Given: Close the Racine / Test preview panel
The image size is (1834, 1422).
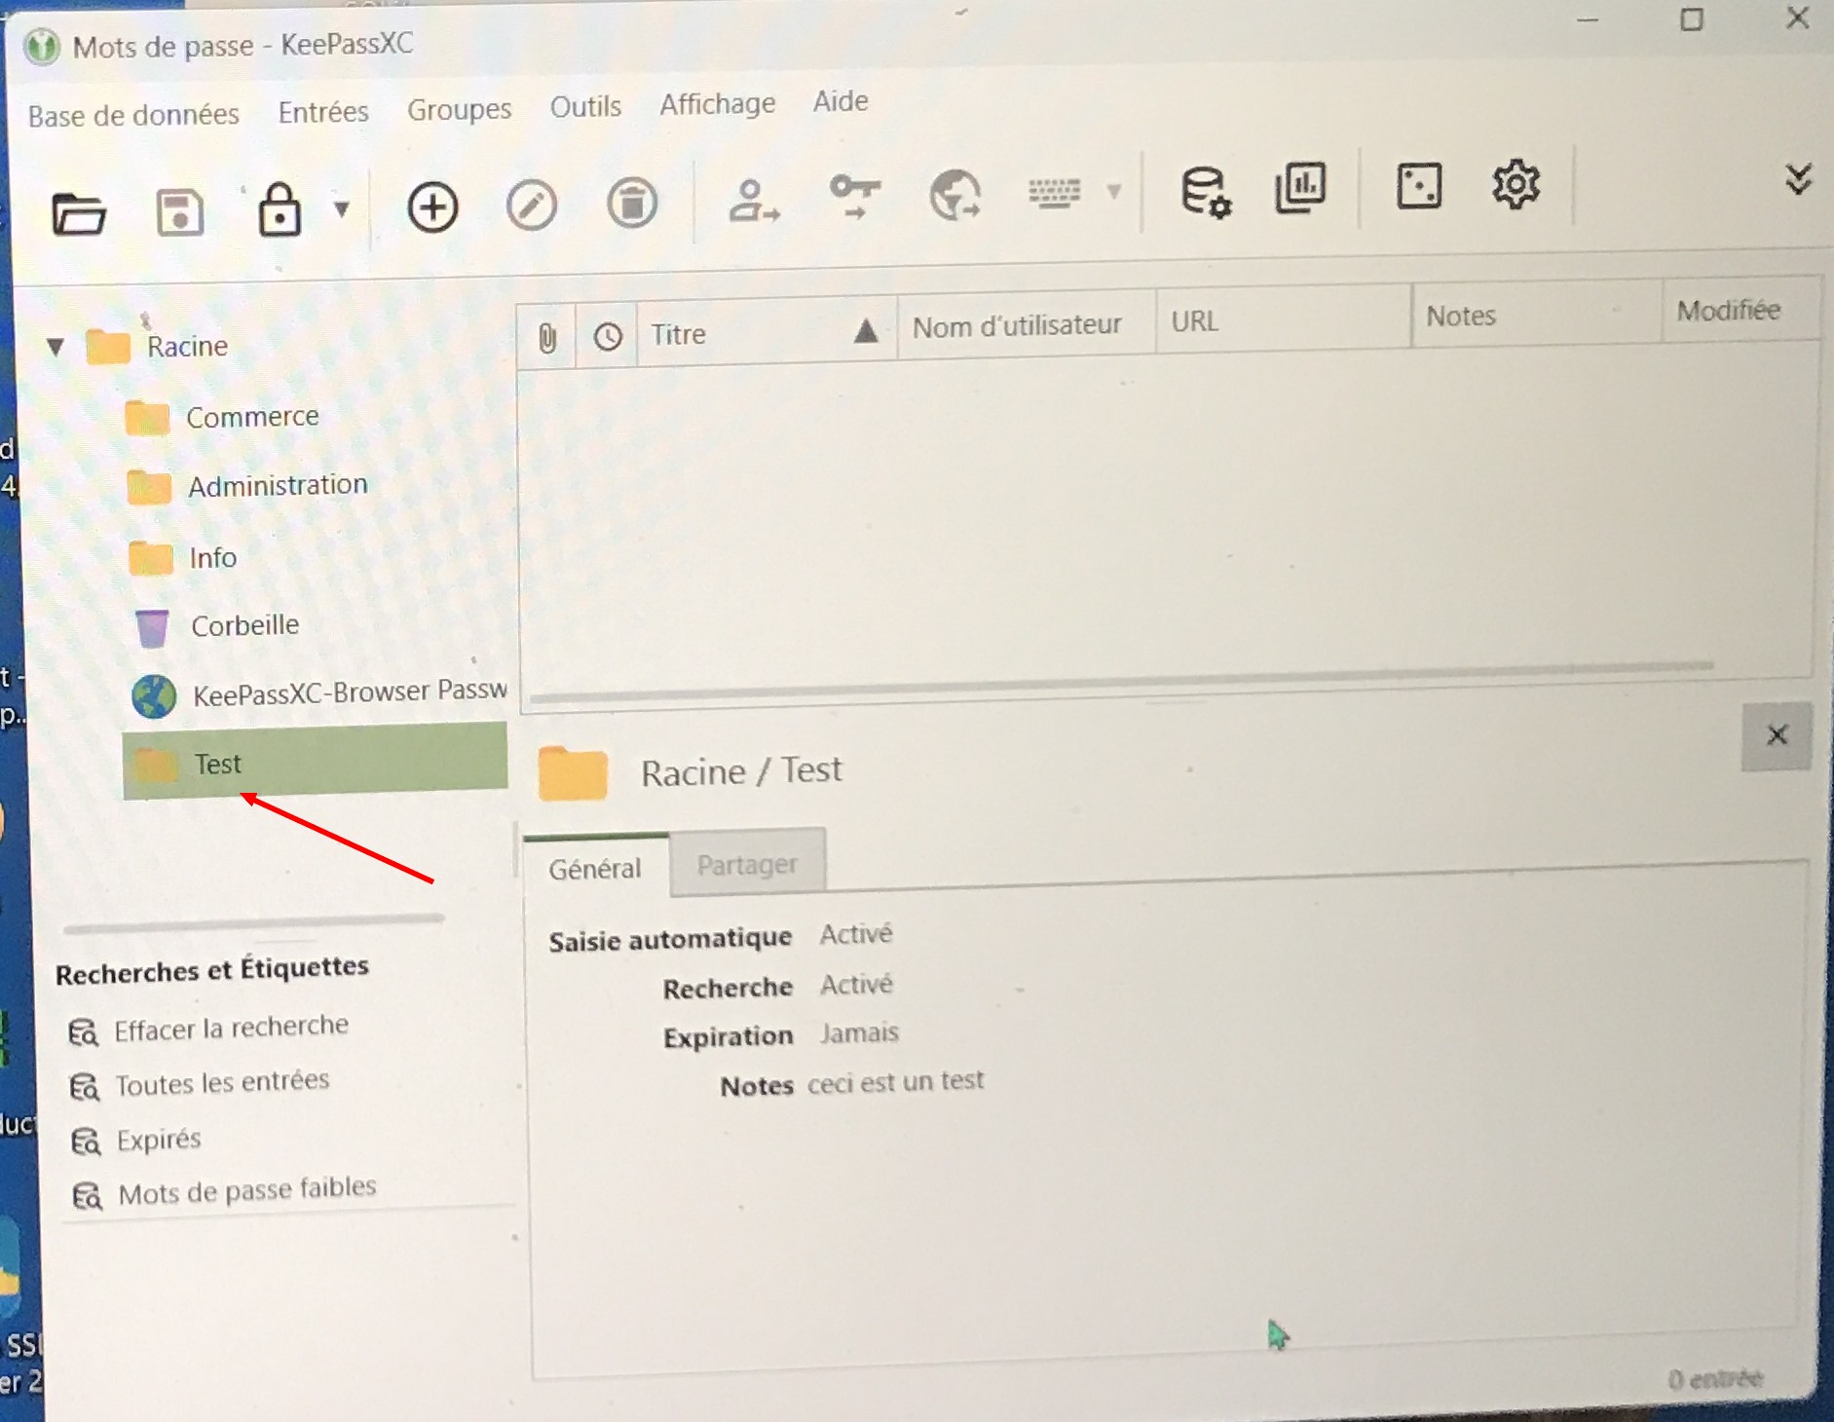Looking at the screenshot, I should tap(1777, 735).
